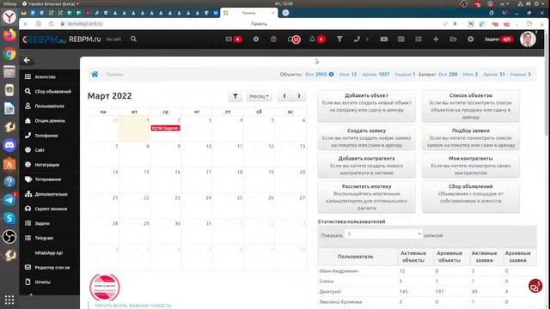Viewport: 550px width, 309px height.
Task: Open floating chat widget at bottom right
Action: click(x=535, y=286)
